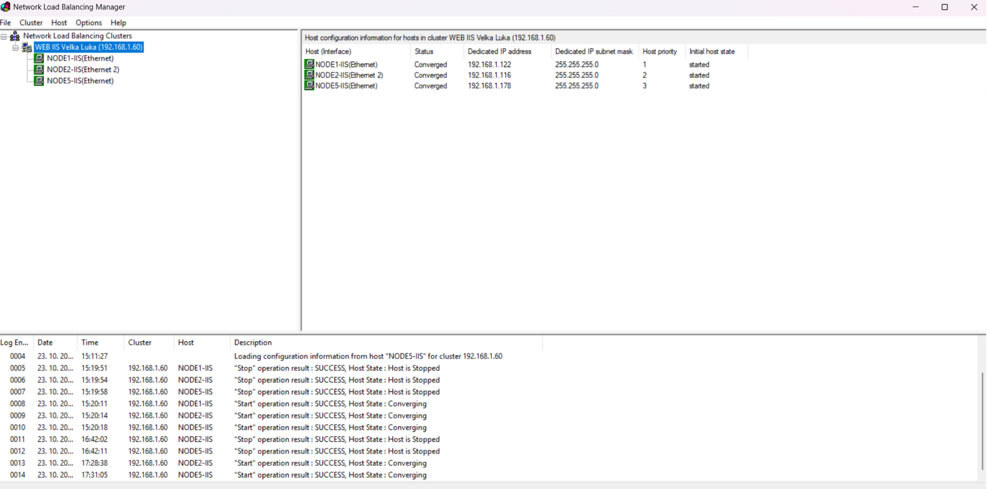Click the NODE2-IIS host icon in tree

[x=39, y=69]
